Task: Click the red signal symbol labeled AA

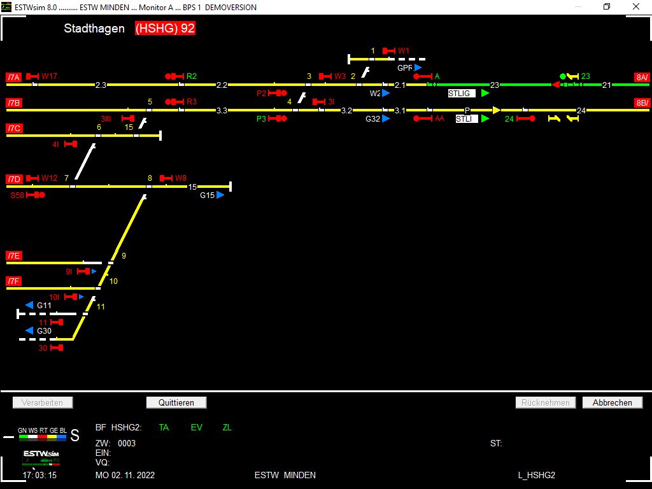Action: 423,118
